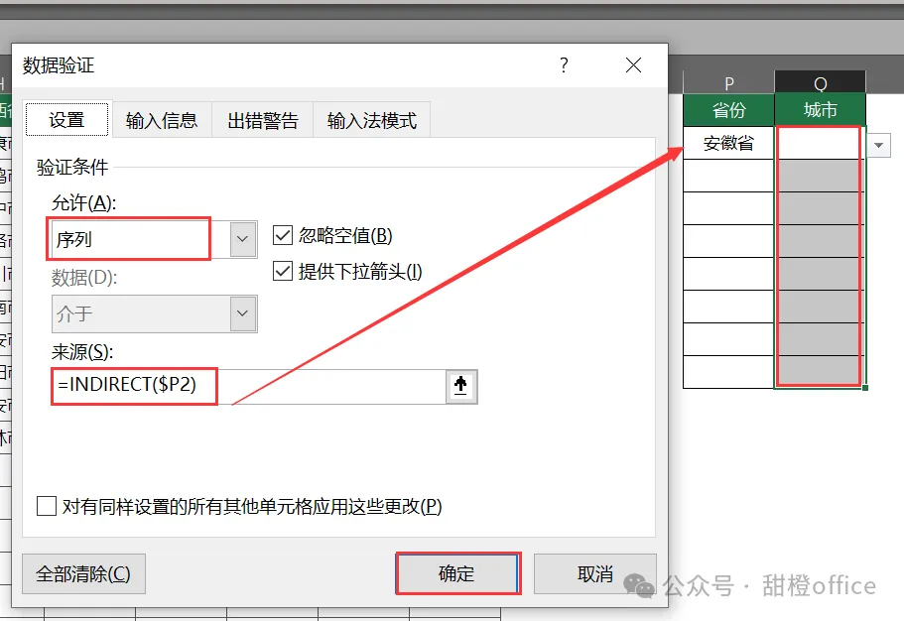Open the 输入信息 tab
Screen dimensions: 904x621
[162, 120]
